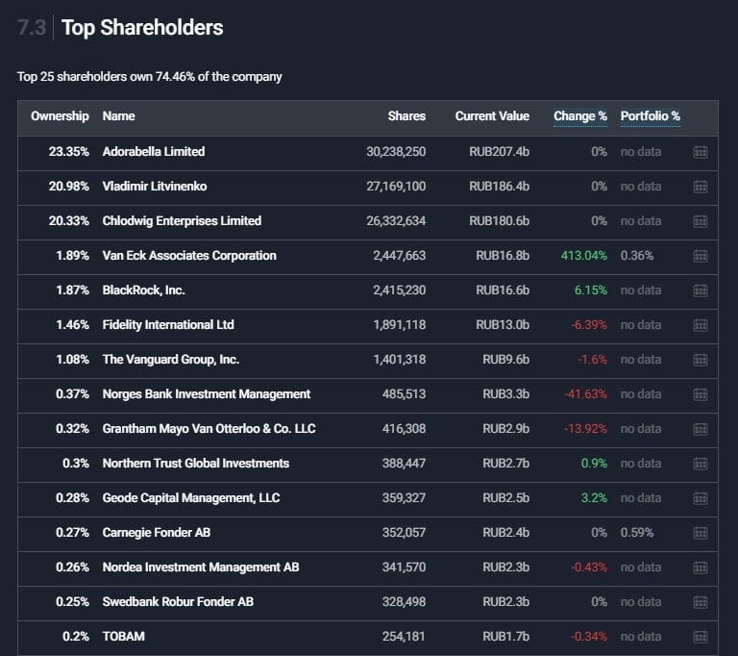Select Northern Trust Global Investments name
This screenshot has height=656, width=738.
point(196,464)
